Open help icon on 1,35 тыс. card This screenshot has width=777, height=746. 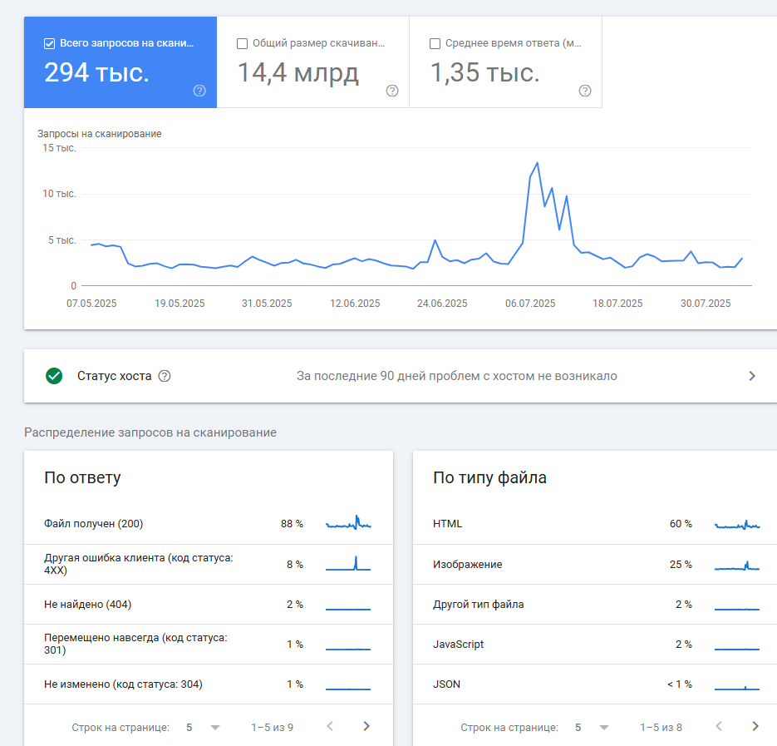pyautogui.click(x=585, y=91)
